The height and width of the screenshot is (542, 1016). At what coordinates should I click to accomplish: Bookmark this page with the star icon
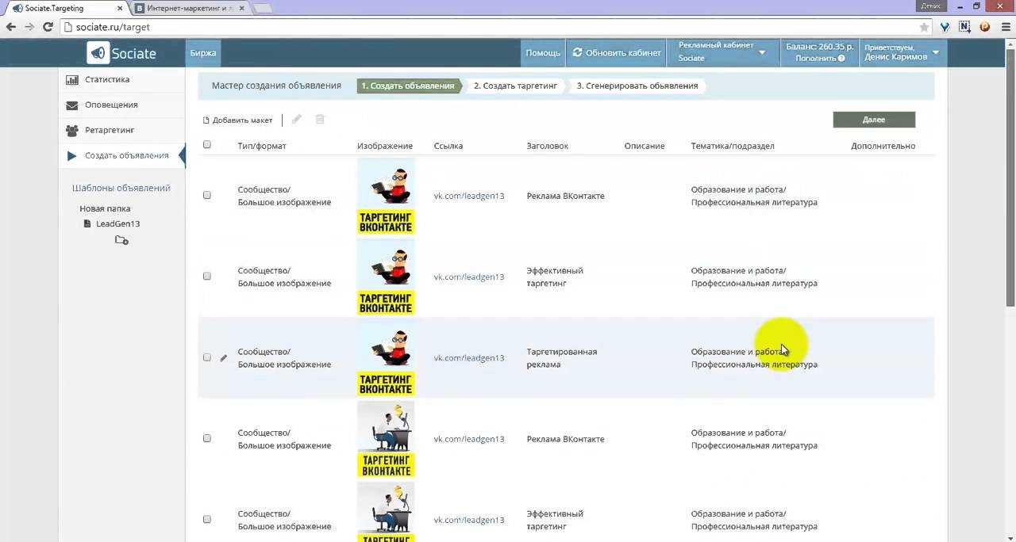pyautogui.click(x=924, y=27)
